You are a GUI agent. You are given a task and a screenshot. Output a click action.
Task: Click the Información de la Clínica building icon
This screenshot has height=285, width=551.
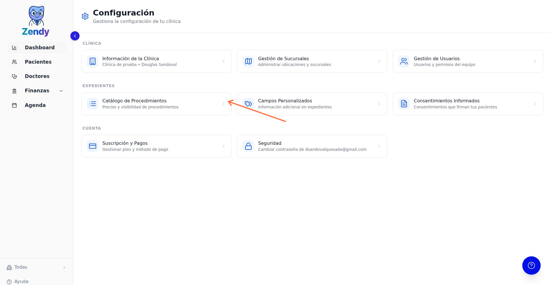tap(92, 61)
